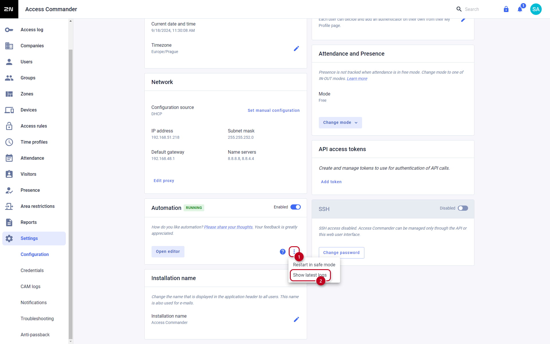Open Configuration settings submenu
Viewport: 550px width, 344px height.
(x=35, y=255)
